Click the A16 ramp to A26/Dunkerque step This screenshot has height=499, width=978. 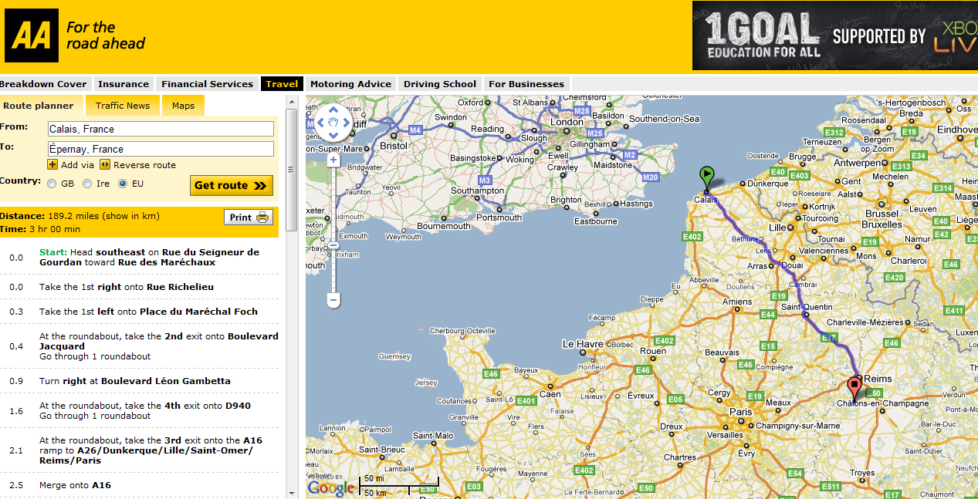[x=140, y=450]
